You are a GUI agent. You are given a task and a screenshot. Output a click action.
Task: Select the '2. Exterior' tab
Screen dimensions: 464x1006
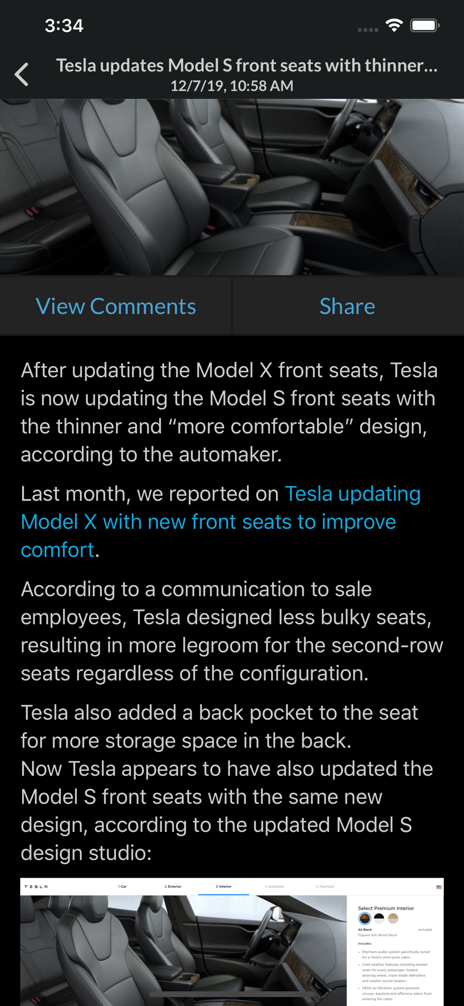(x=173, y=886)
